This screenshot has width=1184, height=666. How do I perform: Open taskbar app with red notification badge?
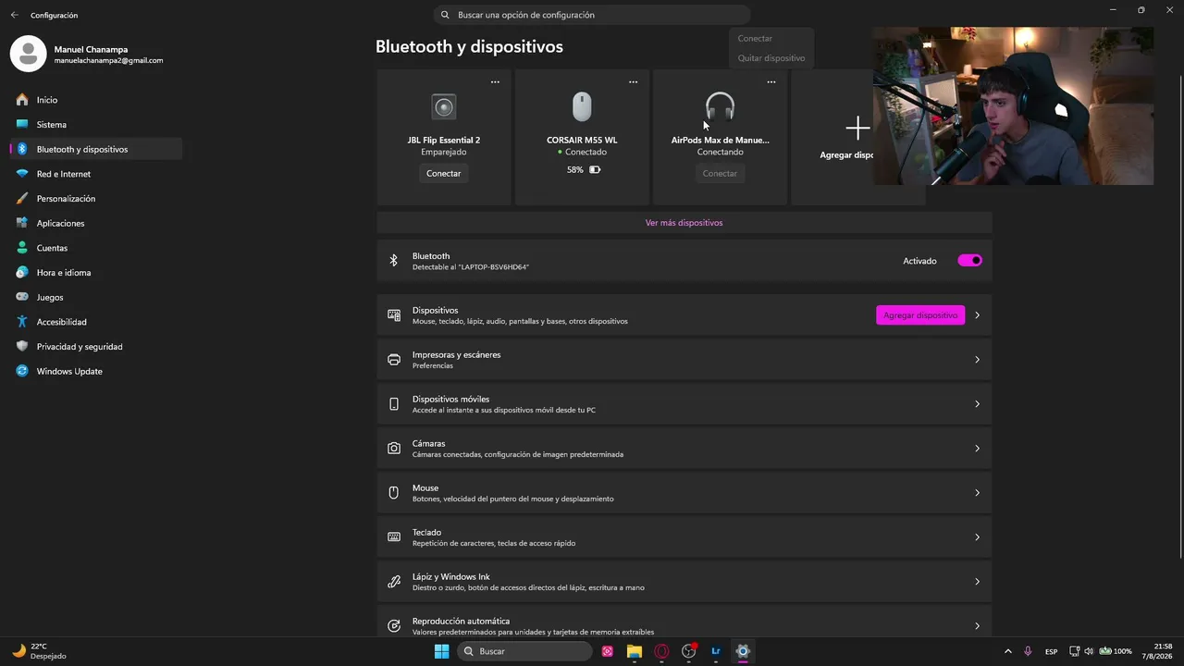click(689, 651)
